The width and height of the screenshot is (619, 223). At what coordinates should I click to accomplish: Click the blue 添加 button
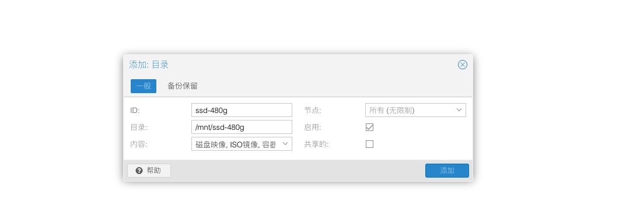tap(447, 171)
